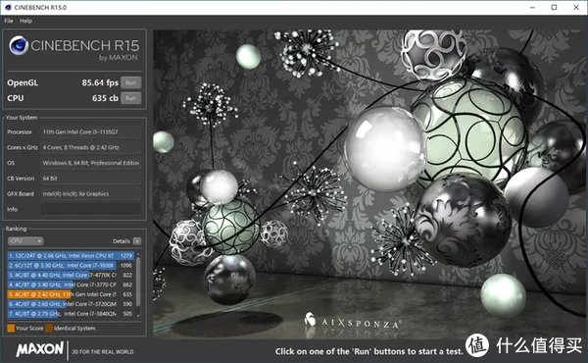The height and width of the screenshot is (363, 588).
Task: Click the ranking list scroll-up arrow
Action: coord(138,254)
